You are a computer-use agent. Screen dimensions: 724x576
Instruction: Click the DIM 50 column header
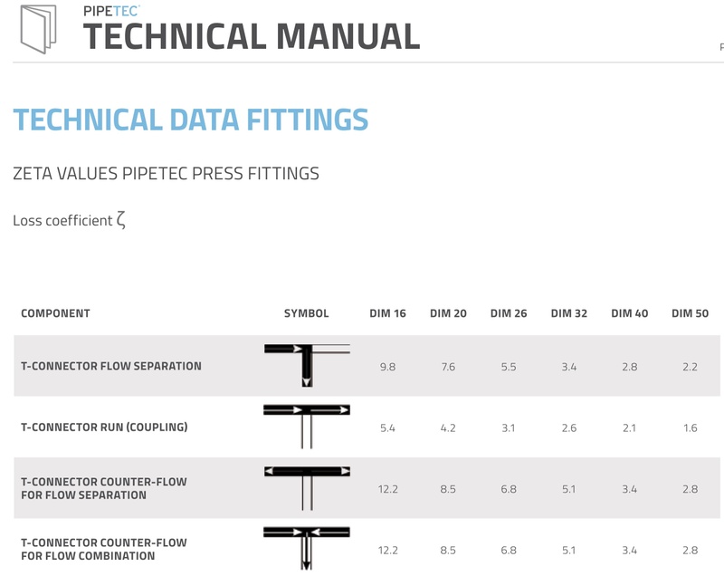coord(690,313)
